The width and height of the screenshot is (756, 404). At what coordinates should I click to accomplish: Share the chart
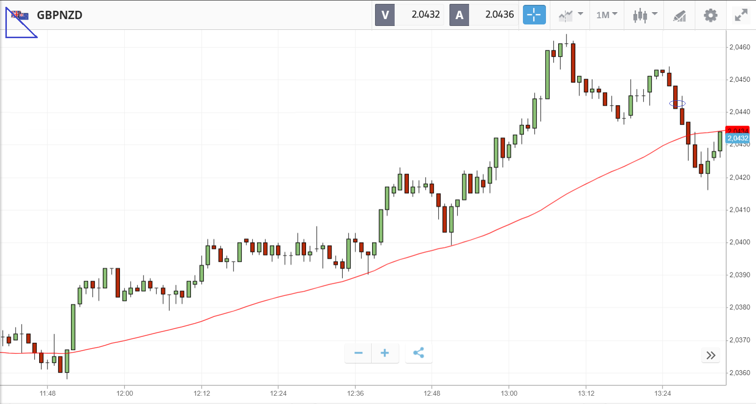[418, 353]
